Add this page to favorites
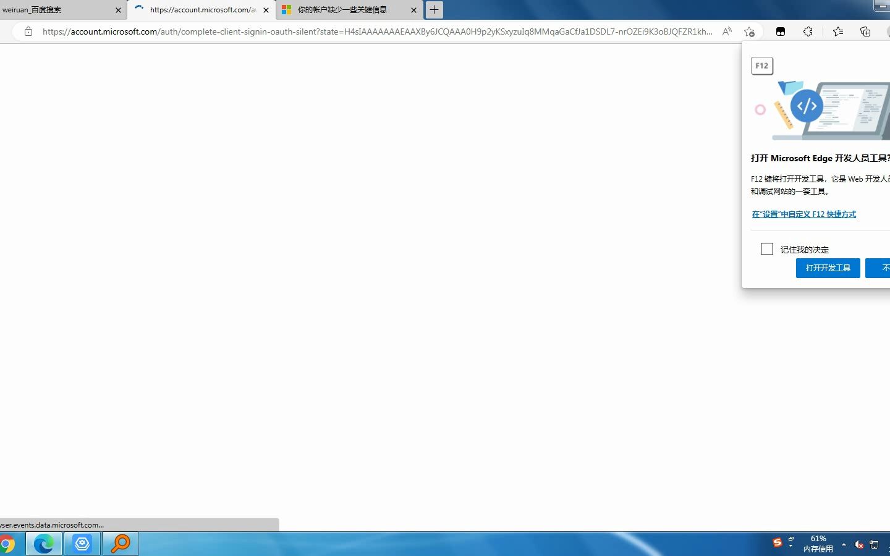890x556 pixels. coord(749,32)
